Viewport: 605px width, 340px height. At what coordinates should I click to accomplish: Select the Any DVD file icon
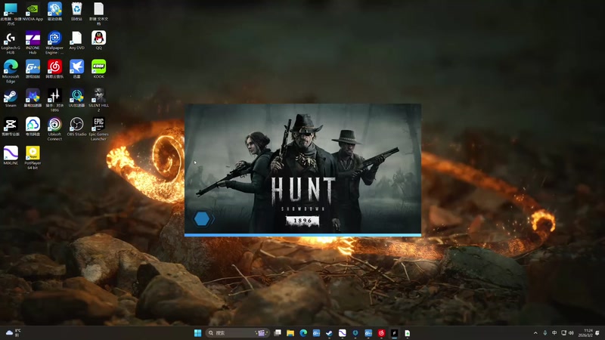click(x=77, y=41)
